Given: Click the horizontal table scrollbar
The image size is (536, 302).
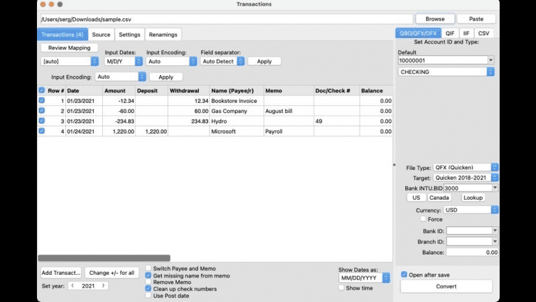Looking at the screenshot, I should [x=104, y=258].
